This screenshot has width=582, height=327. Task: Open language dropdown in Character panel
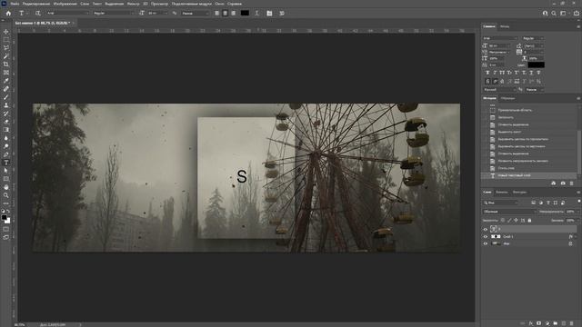pos(499,90)
